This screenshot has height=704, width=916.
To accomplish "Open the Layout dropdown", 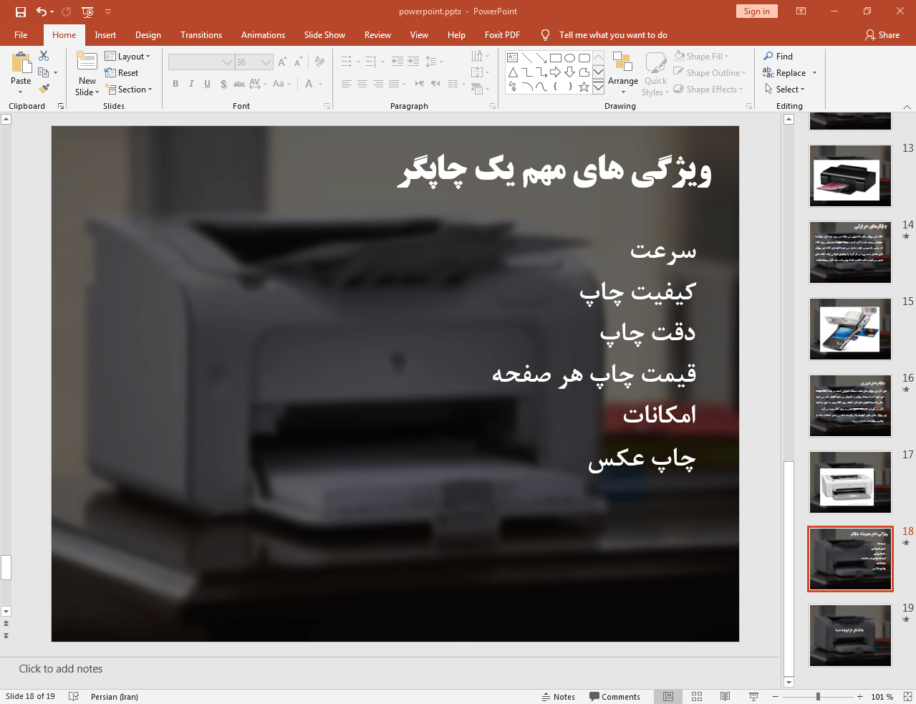I will [x=127, y=57].
